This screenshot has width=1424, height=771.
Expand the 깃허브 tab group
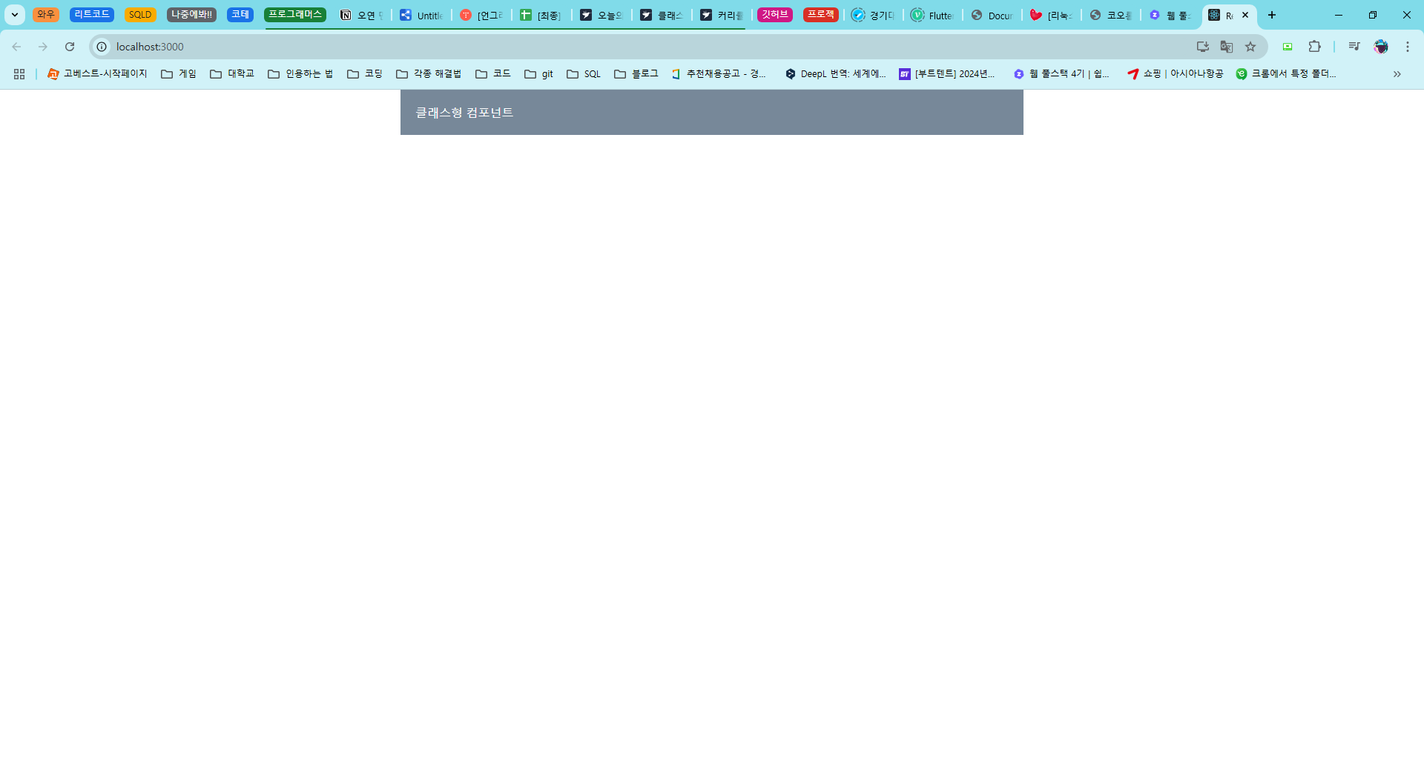coord(775,15)
